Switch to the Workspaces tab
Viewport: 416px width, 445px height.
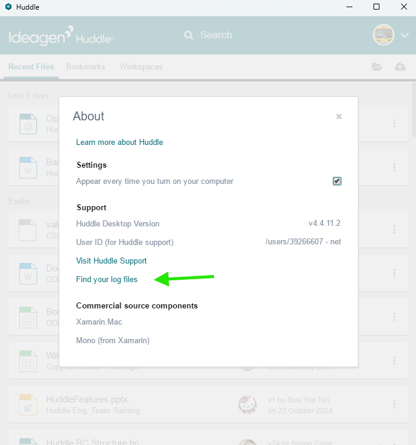pyautogui.click(x=141, y=66)
